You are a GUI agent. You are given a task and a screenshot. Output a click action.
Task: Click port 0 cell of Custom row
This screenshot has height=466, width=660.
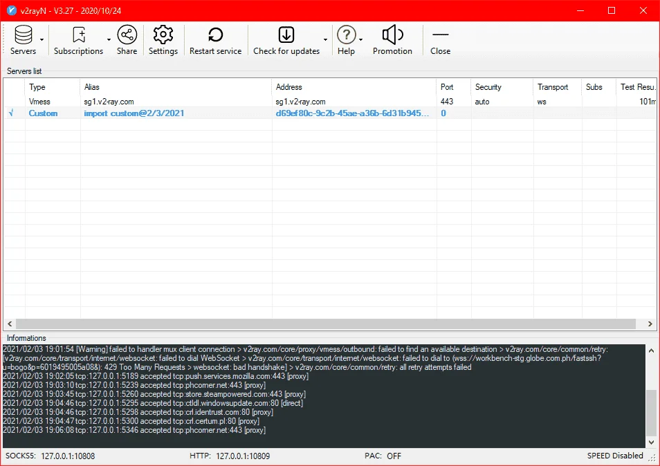tap(443, 113)
